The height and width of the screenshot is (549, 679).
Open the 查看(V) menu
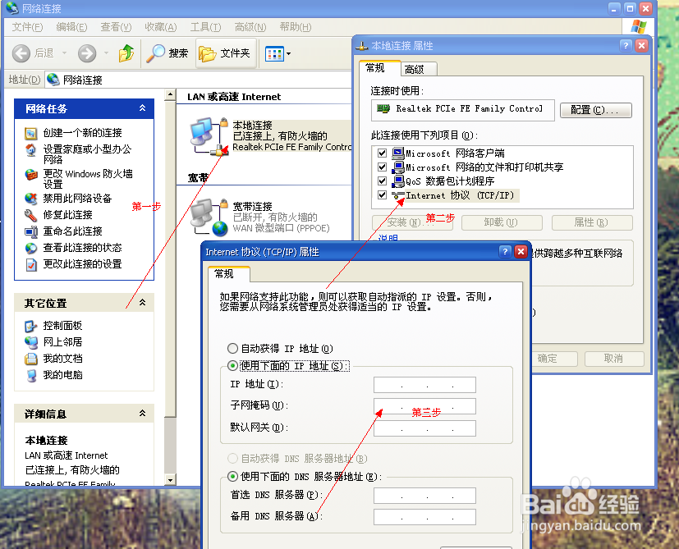point(116,27)
